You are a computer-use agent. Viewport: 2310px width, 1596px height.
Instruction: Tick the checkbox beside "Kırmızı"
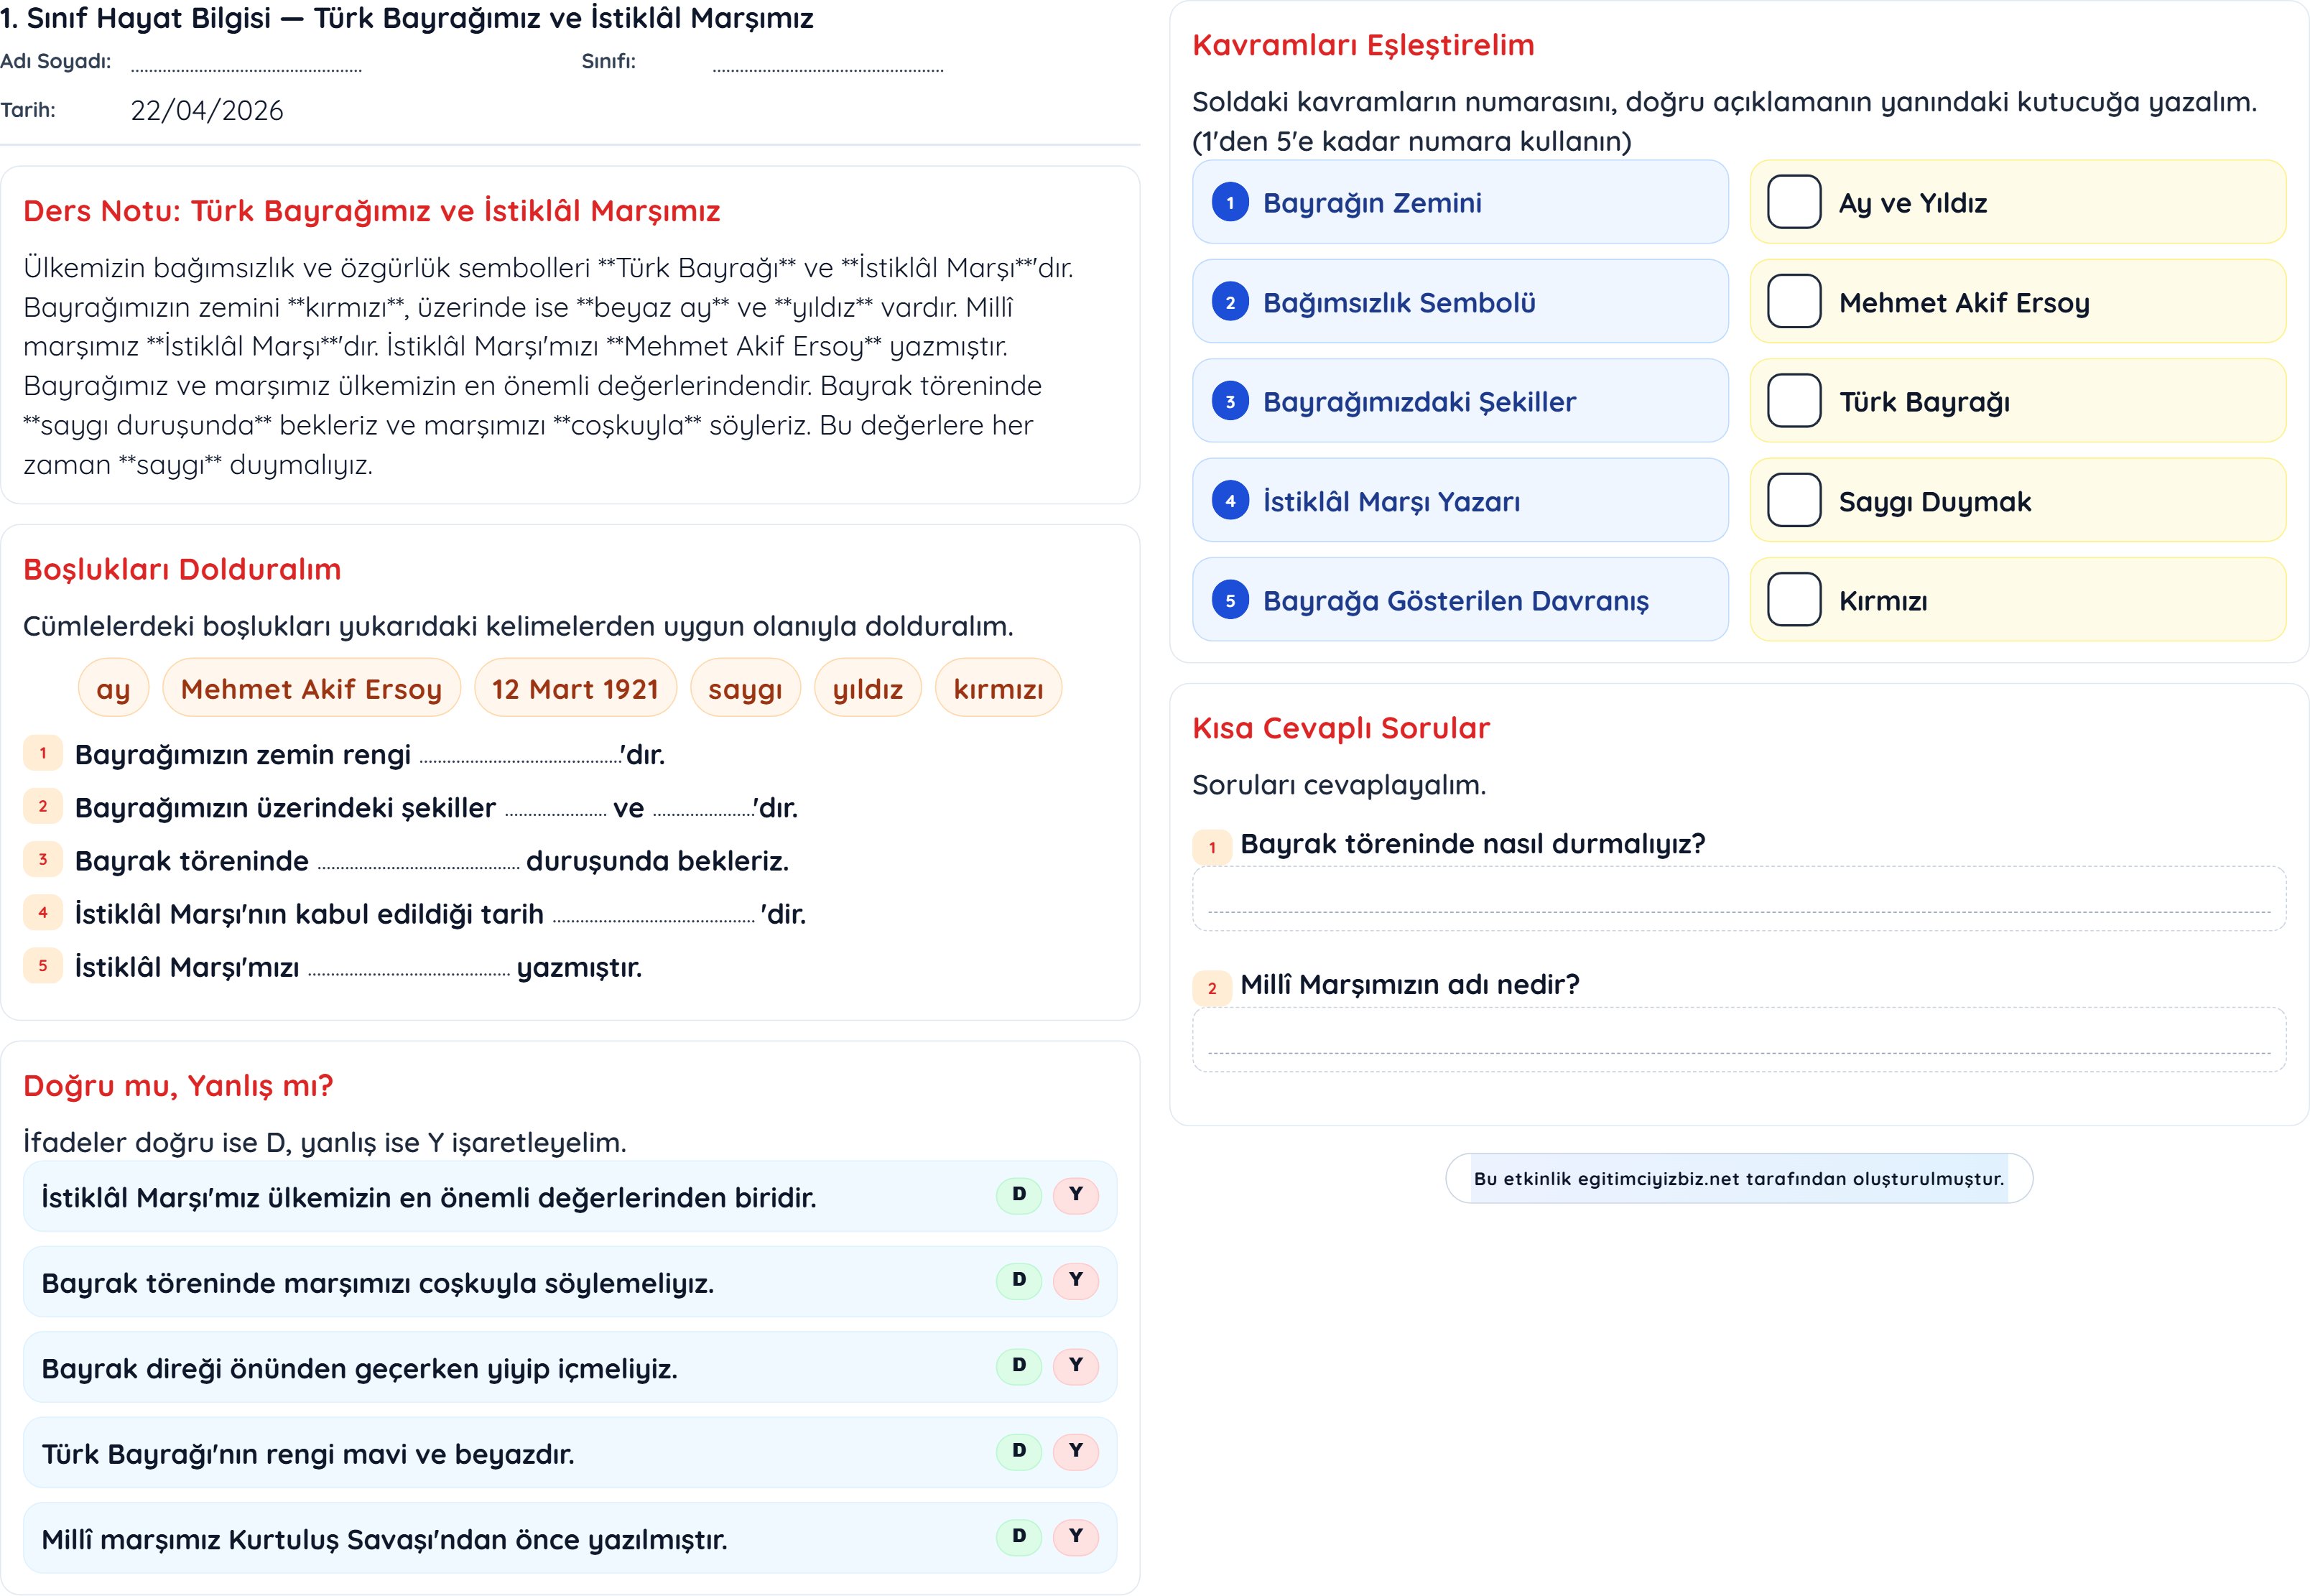pyautogui.click(x=1793, y=600)
